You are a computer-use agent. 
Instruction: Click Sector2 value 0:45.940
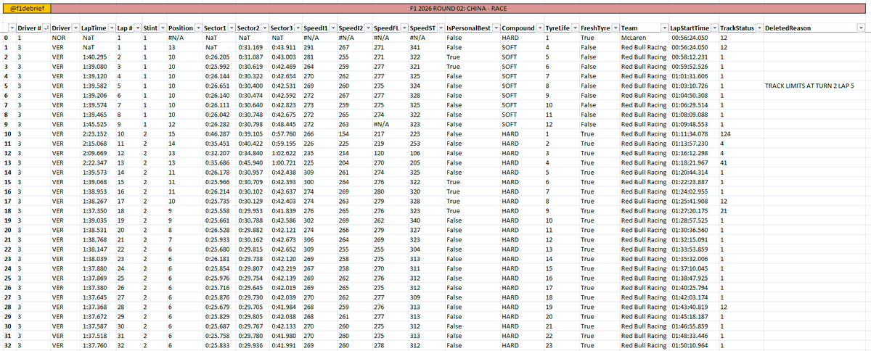click(x=250, y=164)
